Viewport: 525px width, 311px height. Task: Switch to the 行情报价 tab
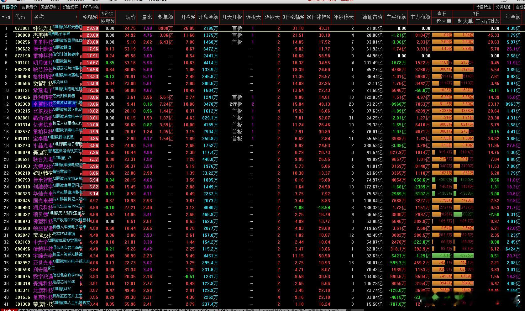[x=9, y=7]
